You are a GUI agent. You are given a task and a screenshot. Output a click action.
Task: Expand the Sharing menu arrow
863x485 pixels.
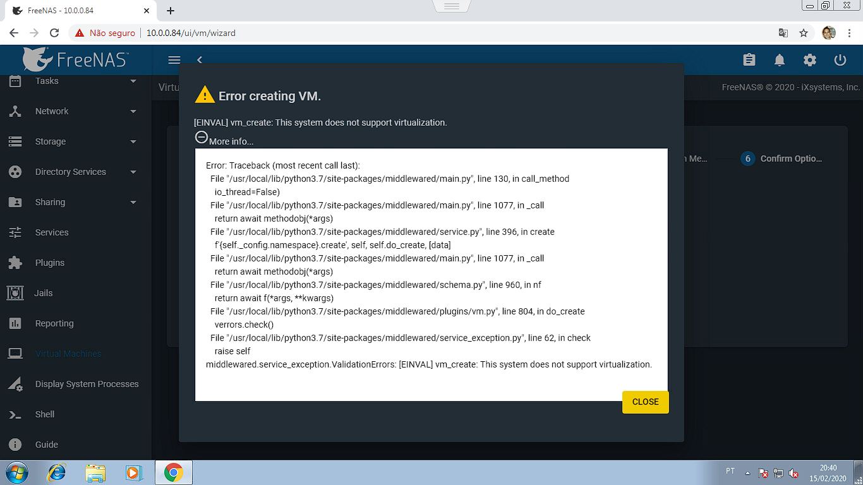tap(133, 202)
